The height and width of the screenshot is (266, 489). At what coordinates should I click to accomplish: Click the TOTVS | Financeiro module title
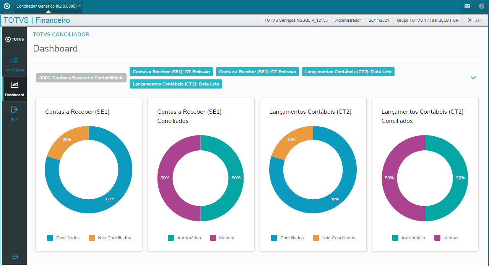click(x=37, y=20)
